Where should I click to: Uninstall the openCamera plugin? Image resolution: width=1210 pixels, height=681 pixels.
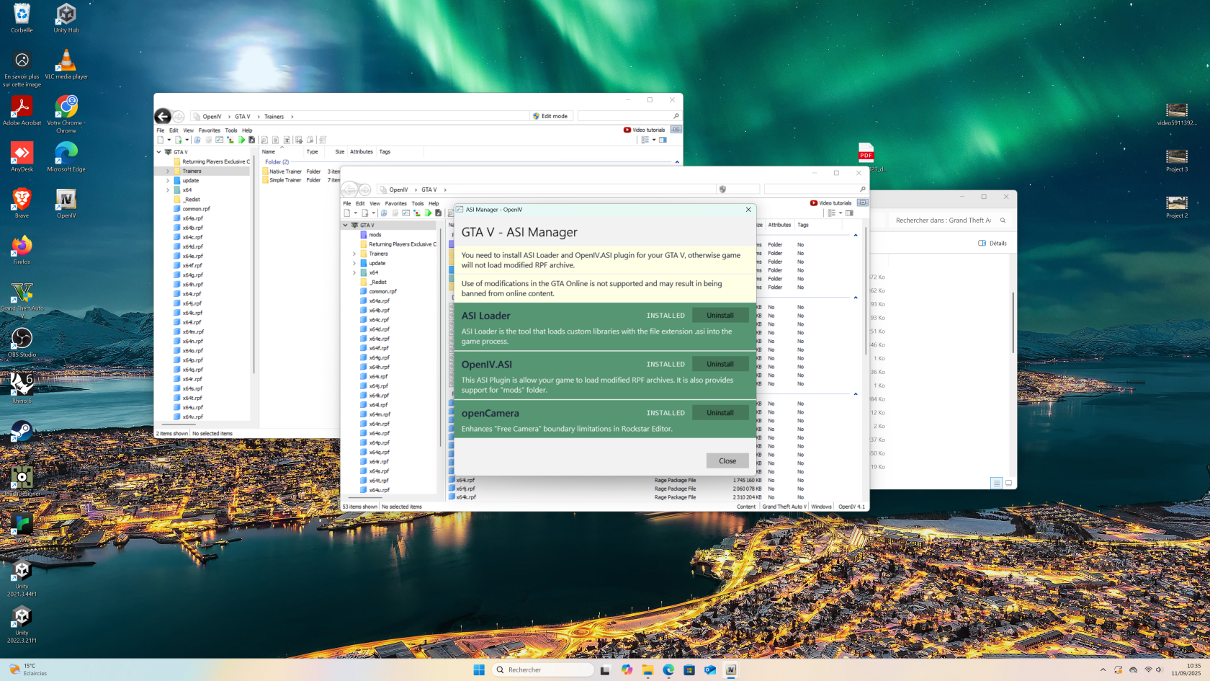coord(720,413)
